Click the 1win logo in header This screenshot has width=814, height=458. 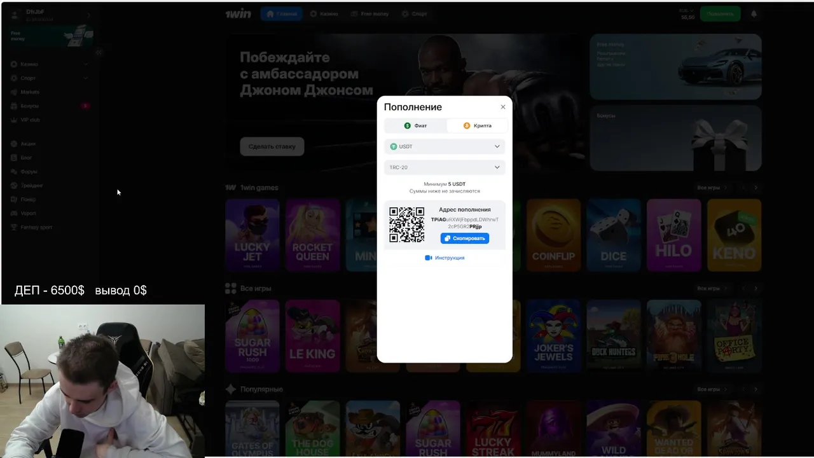point(238,13)
